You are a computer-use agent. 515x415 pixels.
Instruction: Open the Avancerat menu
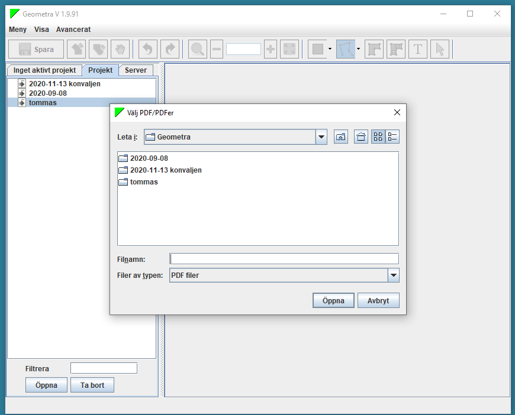click(73, 30)
